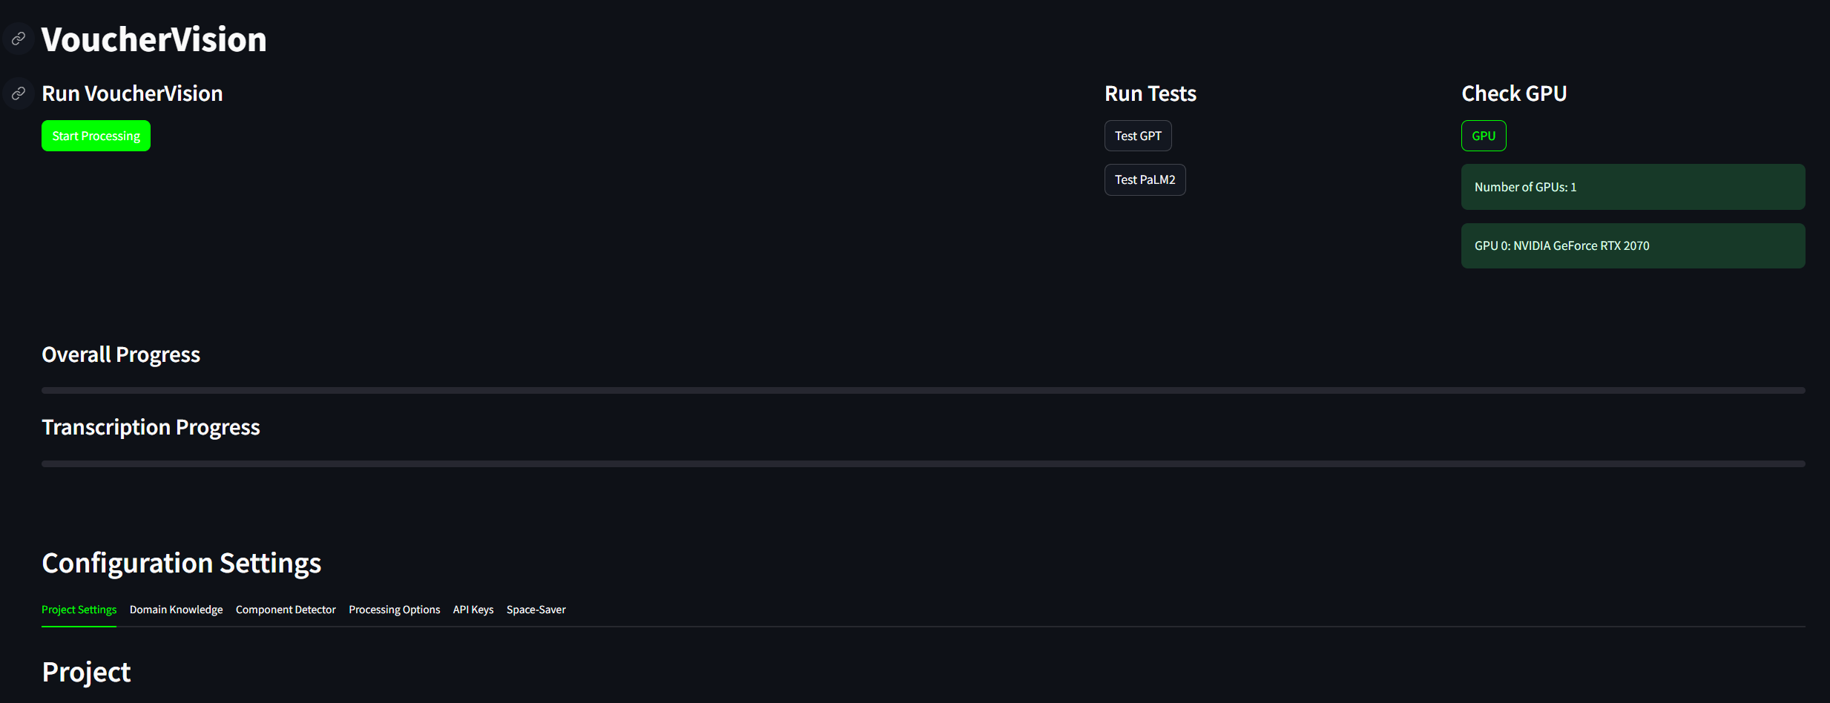The height and width of the screenshot is (703, 1830).
Task: Run the Test GPT check
Action: pyautogui.click(x=1138, y=136)
